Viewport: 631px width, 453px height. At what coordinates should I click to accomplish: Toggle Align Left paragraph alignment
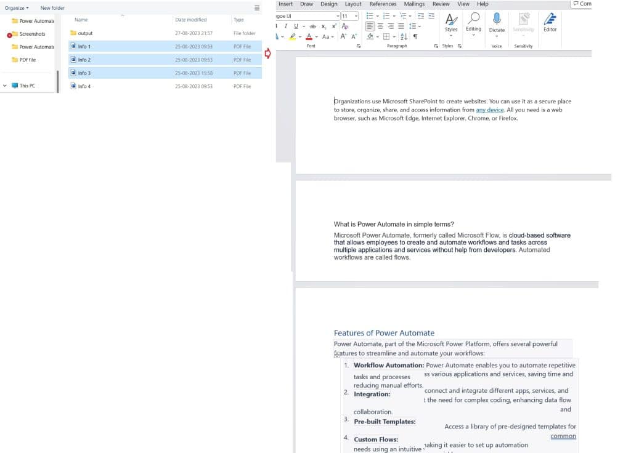370,26
